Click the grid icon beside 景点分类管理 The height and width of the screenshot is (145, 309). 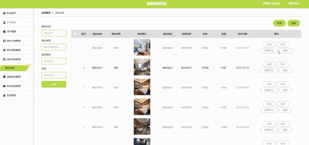point(4,41)
